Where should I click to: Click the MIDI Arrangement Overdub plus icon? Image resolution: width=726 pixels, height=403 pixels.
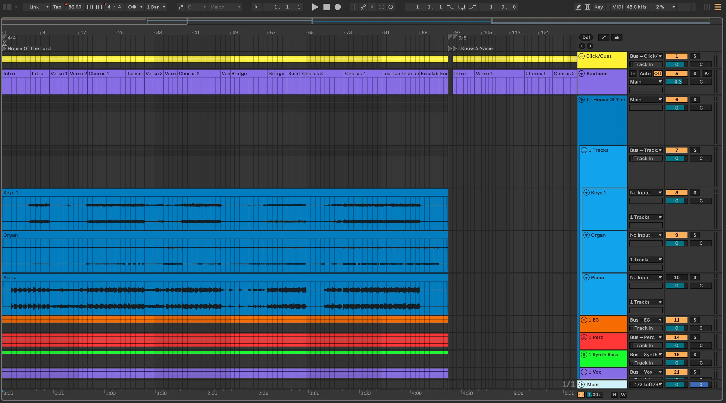(x=354, y=7)
